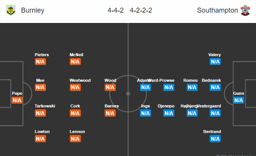This screenshot has width=256, height=156.
Task: Click Lennon's N/A rating badge
Action: (75, 139)
